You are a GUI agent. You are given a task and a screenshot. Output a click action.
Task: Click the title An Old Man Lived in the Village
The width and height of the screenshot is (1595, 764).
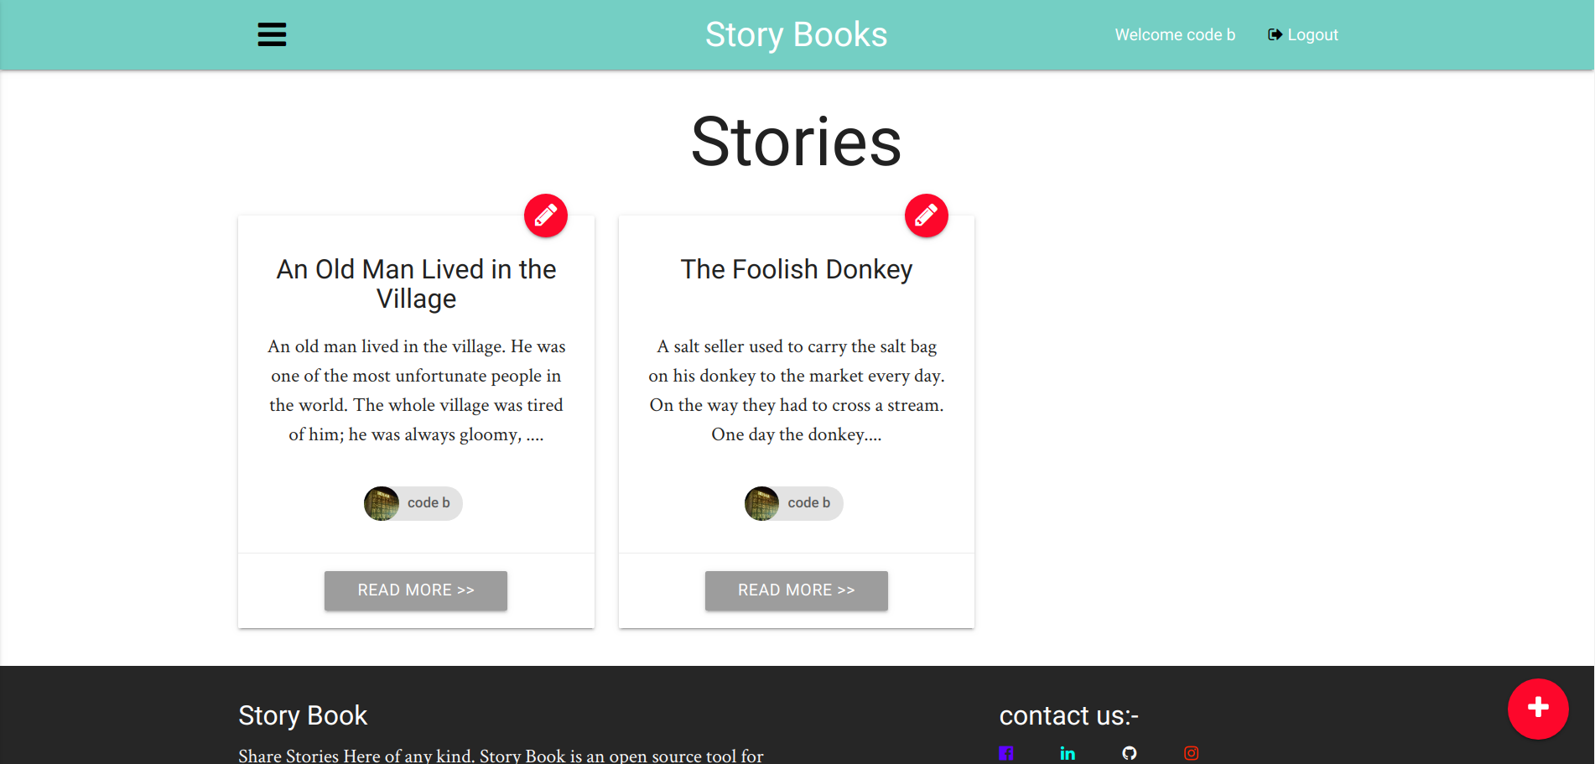click(x=416, y=283)
